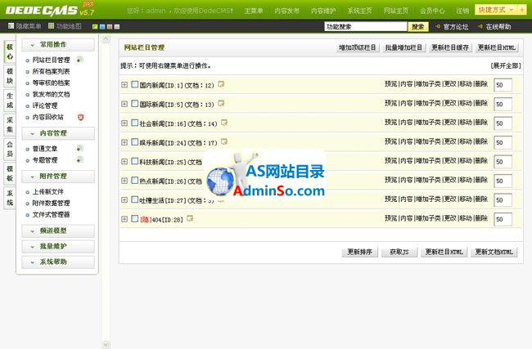Screen dimensions: 532x349
Task: Click the preview icon after 社会新闻[ID:16]
Action: (224, 123)
